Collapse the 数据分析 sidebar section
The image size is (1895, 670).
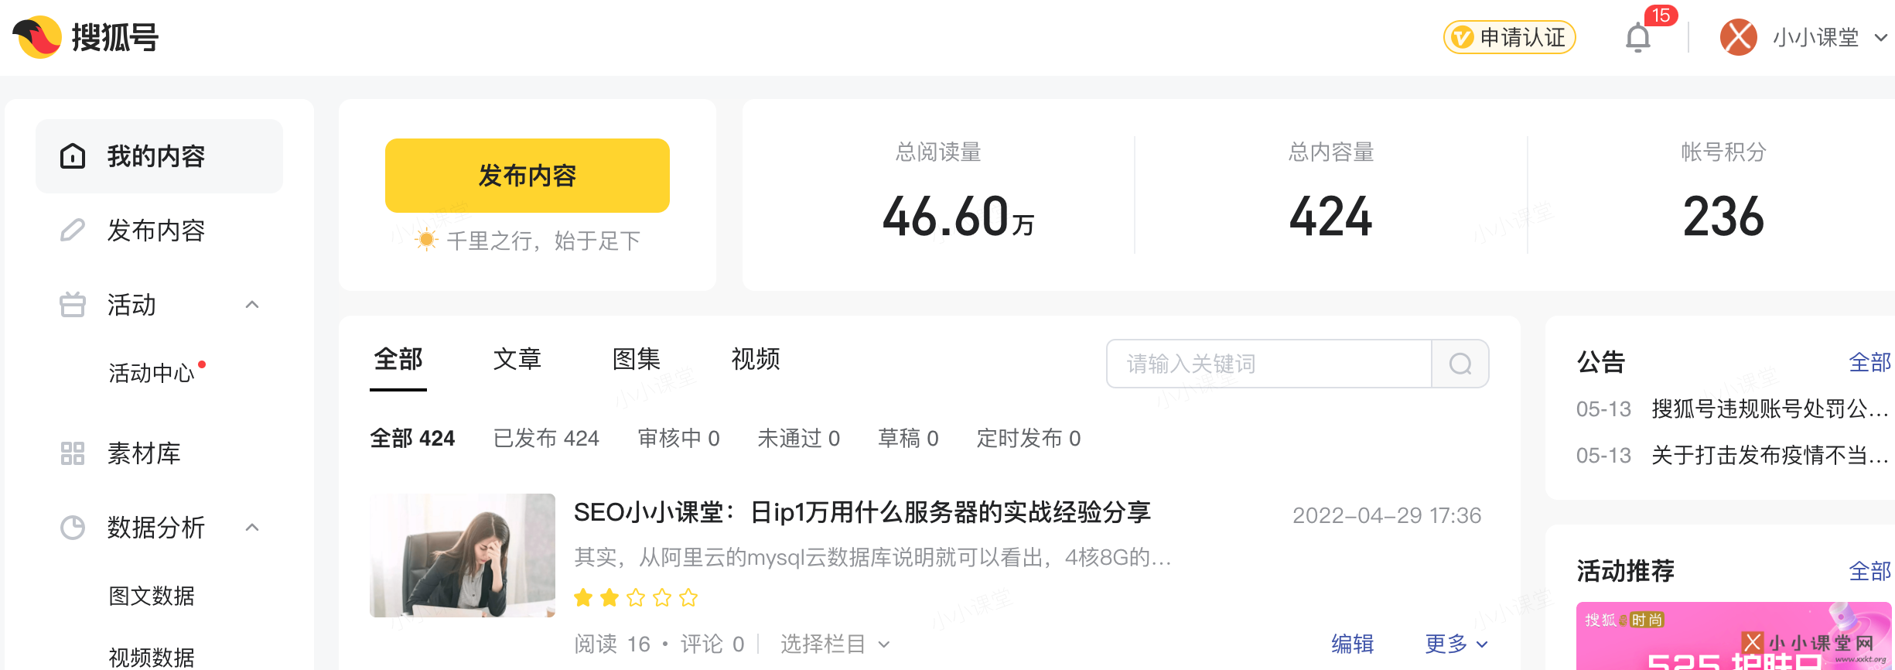coord(252,528)
